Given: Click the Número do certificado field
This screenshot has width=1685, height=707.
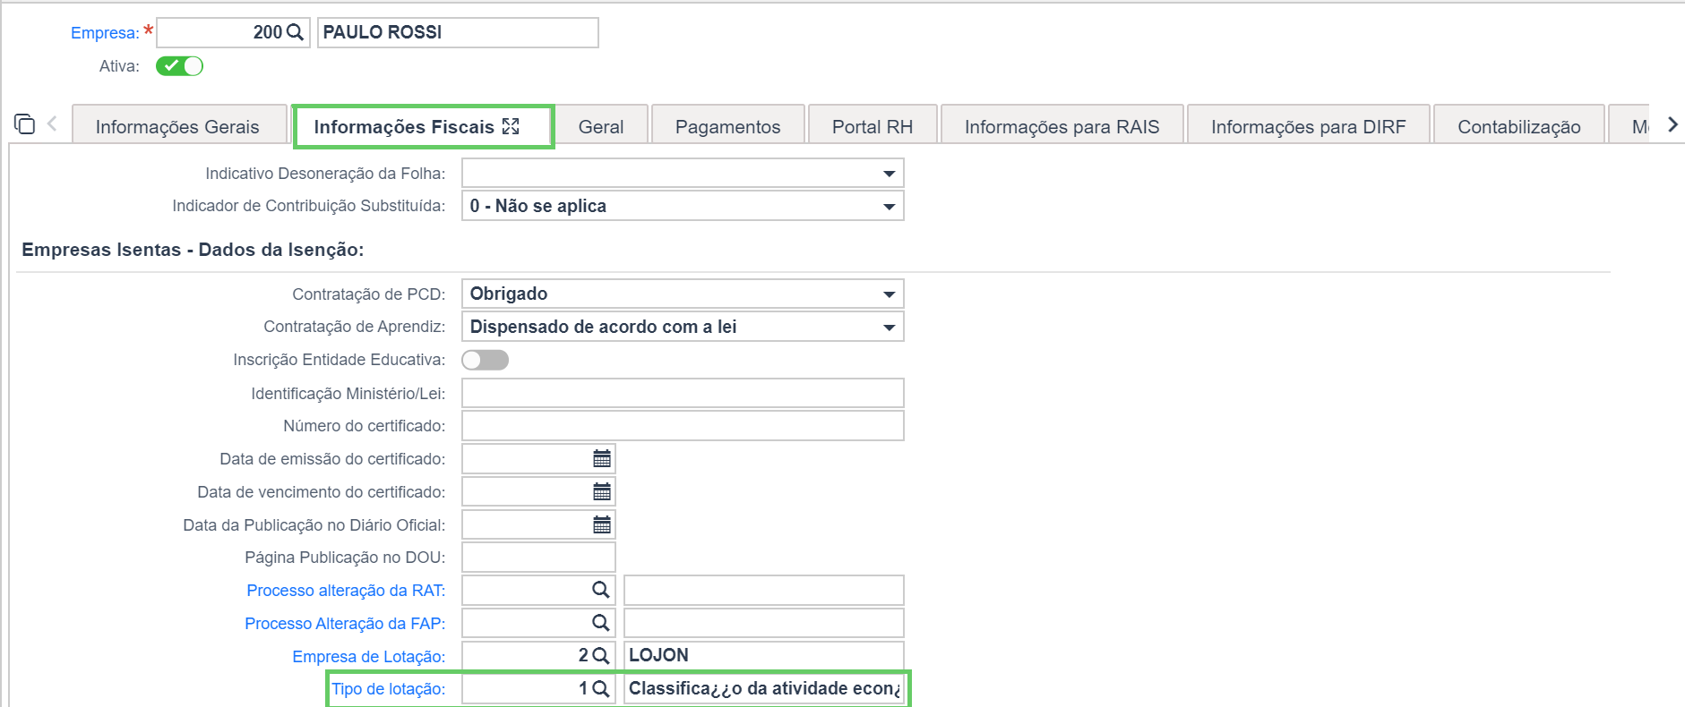Looking at the screenshot, I should coord(683,426).
